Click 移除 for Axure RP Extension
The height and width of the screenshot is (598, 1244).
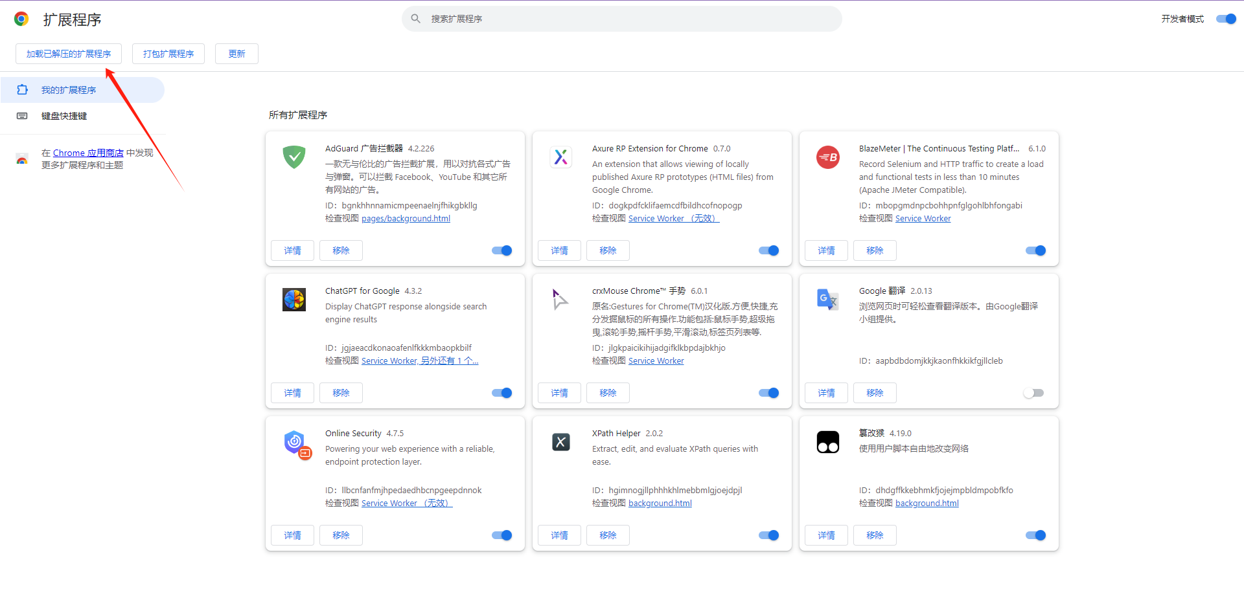pyautogui.click(x=608, y=250)
